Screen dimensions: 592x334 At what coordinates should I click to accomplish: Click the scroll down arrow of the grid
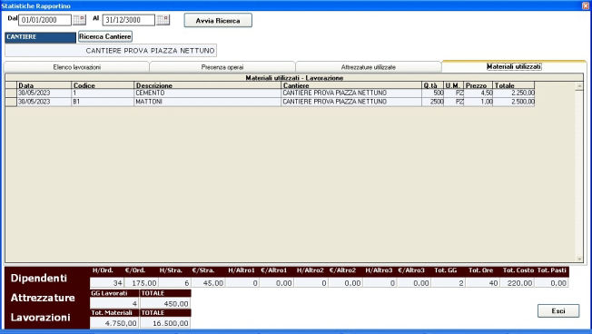pos(579,259)
